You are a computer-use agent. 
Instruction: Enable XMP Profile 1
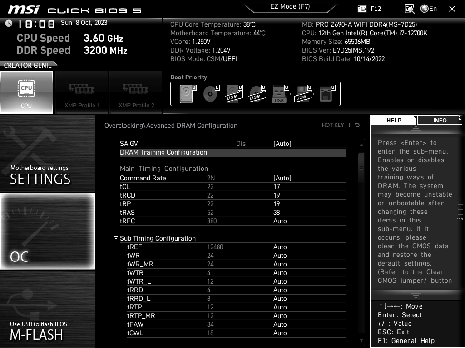[82, 92]
